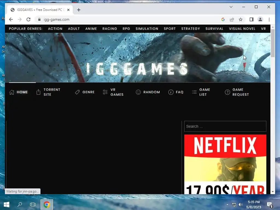Open the Windows Start menu
Screen dimensions: 280x210
tap(7, 205)
